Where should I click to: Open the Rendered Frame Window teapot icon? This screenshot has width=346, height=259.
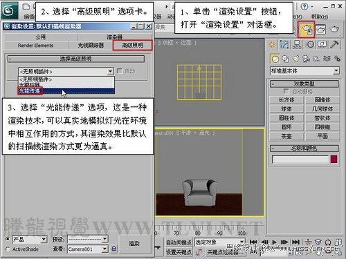pos(320,29)
